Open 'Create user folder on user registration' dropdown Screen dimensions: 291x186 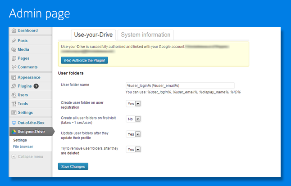coord(134,104)
